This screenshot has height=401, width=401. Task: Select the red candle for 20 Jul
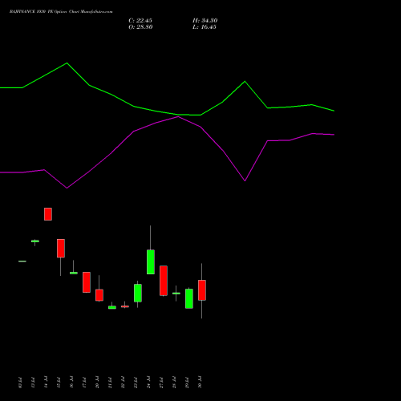point(99,295)
